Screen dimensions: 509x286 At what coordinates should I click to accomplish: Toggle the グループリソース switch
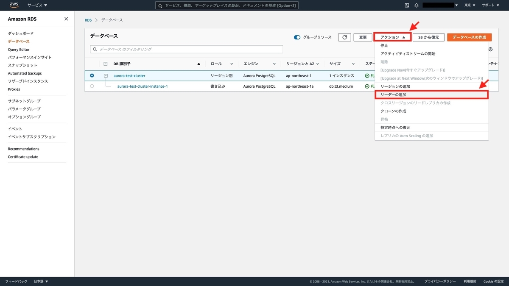tap(297, 37)
